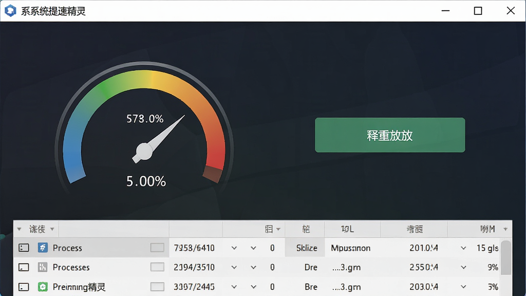The width and height of the screenshot is (526, 296).
Task: Click the "Bre" cell in the Preinning精灵 row
Action: click(x=311, y=287)
